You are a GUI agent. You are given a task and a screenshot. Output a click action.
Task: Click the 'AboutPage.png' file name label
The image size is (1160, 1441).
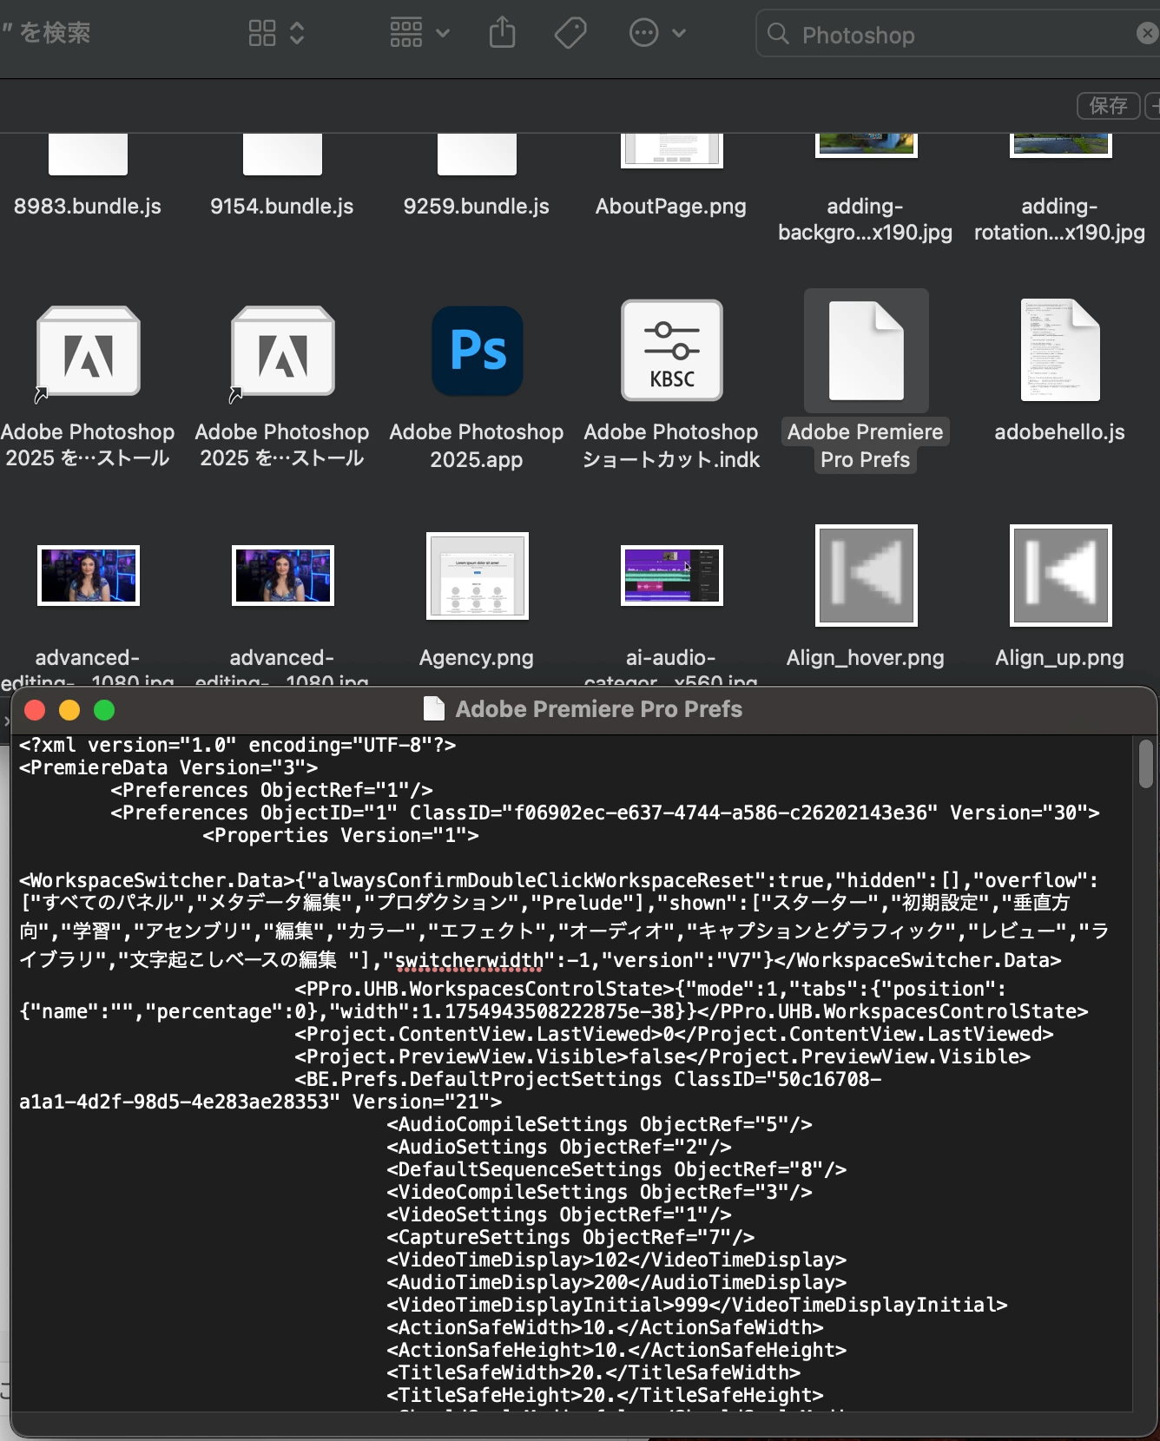(670, 207)
